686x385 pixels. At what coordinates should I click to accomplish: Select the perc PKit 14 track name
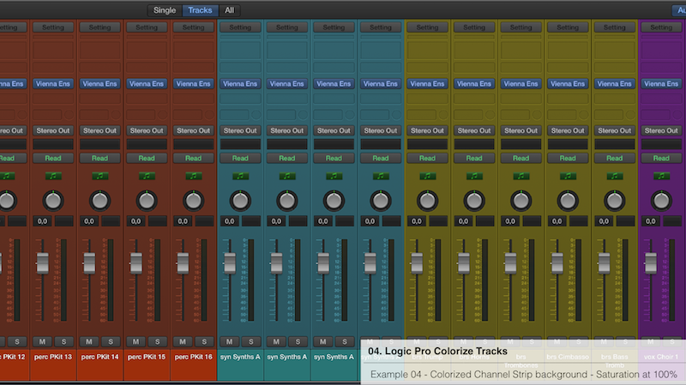(99, 357)
